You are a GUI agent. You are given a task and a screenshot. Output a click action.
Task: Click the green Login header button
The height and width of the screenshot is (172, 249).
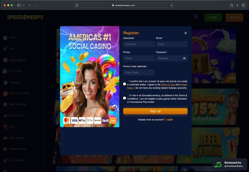tap(213, 17)
